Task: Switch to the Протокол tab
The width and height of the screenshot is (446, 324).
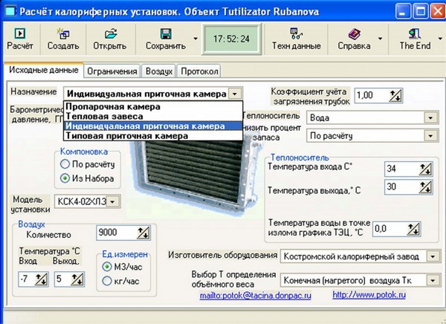Action: click(x=199, y=71)
